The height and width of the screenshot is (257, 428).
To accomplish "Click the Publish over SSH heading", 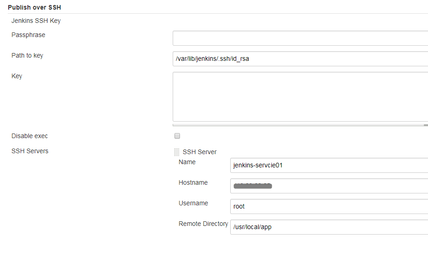I will point(34,7).
